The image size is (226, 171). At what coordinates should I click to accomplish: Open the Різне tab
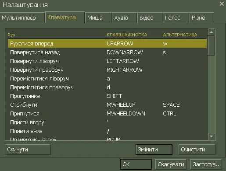[x=202, y=18]
